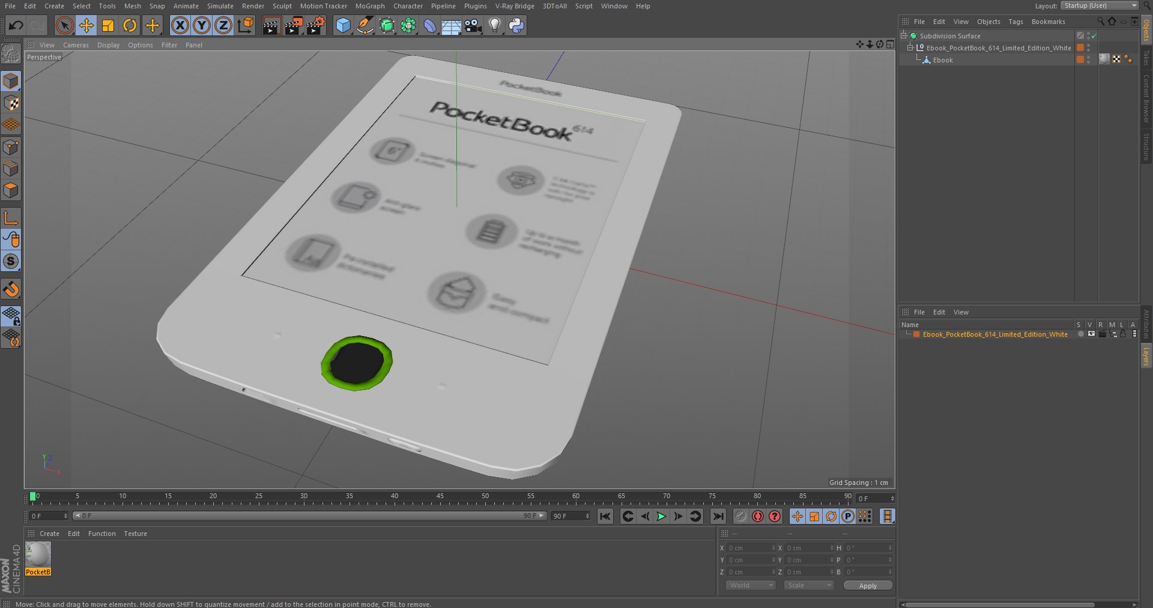Open Render Settings icon
Viewport: 1153px width, 608px height.
tap(316, 25)
